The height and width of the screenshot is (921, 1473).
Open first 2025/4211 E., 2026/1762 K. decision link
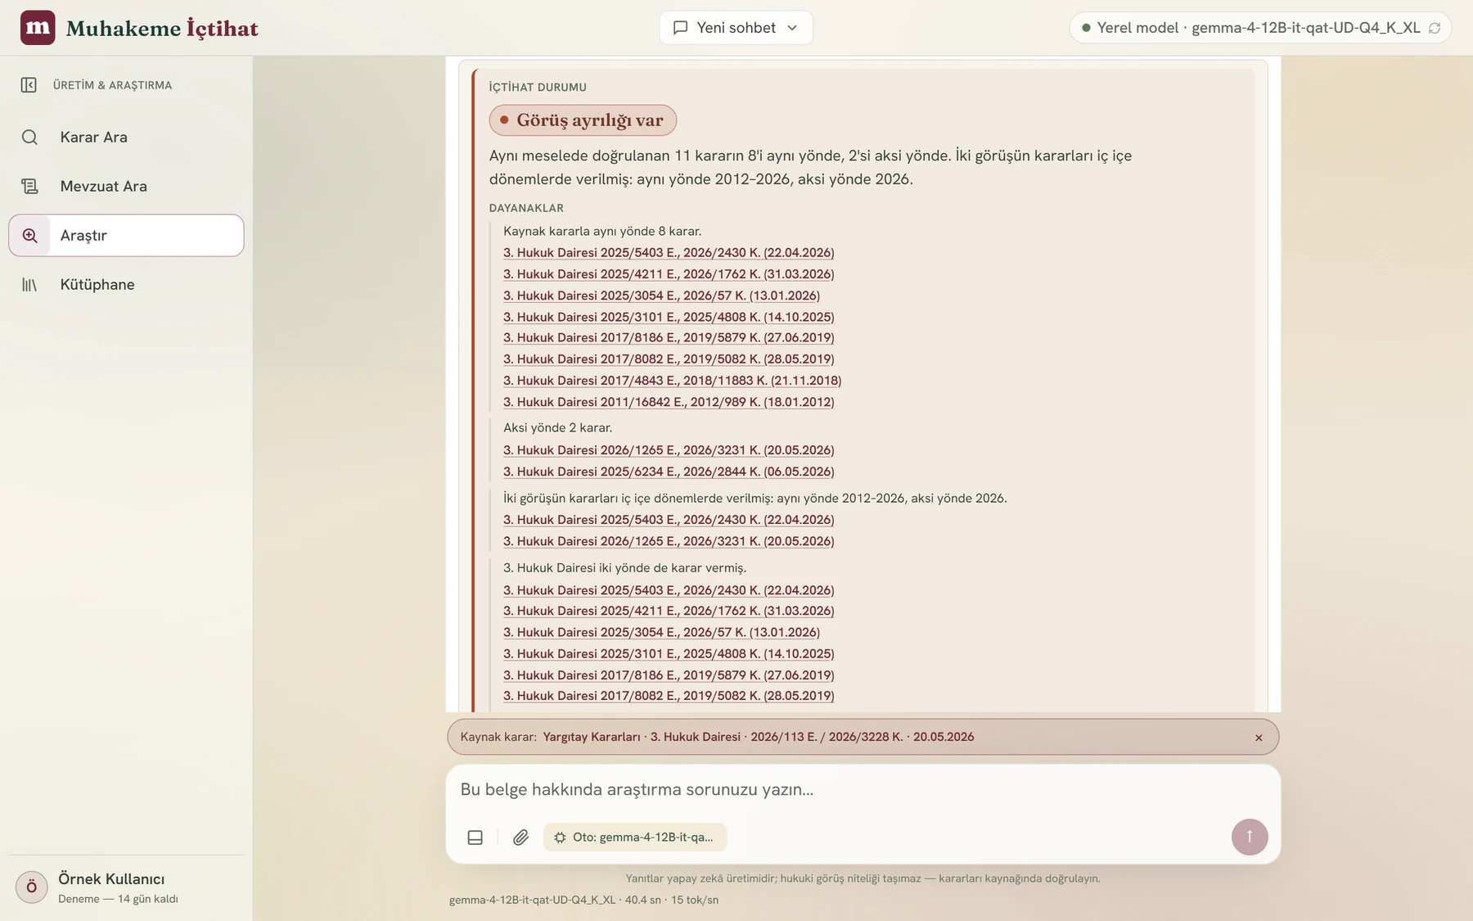(x=669, y=274)
